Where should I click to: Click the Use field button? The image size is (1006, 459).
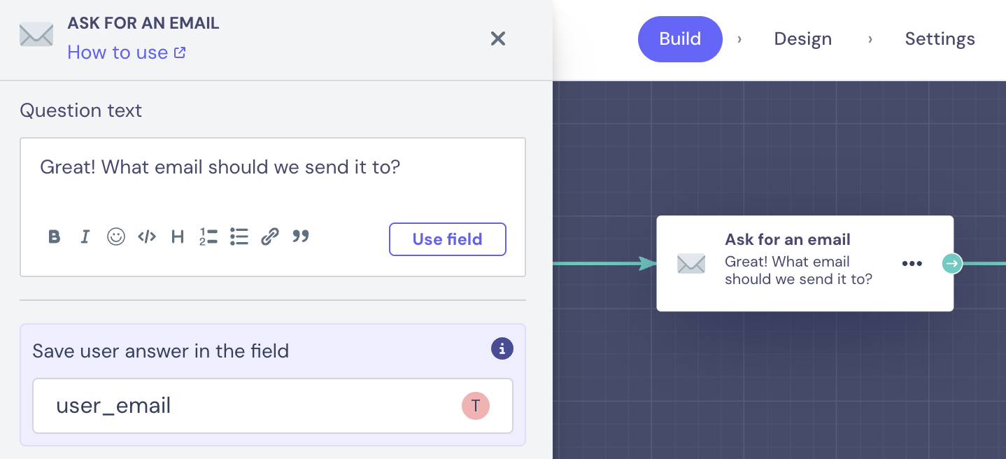(448, 239)
